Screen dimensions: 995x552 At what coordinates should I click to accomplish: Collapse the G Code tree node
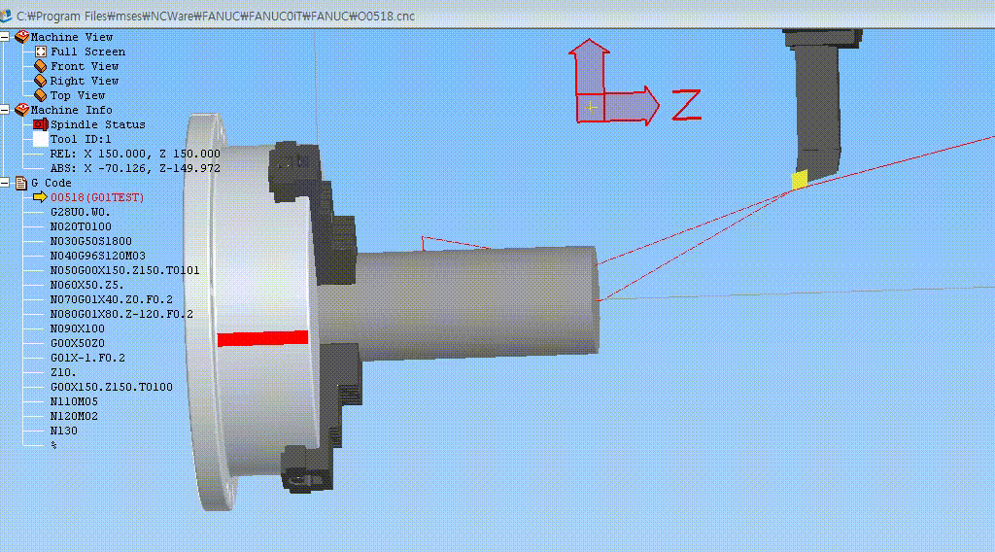(x=5, y=183)
